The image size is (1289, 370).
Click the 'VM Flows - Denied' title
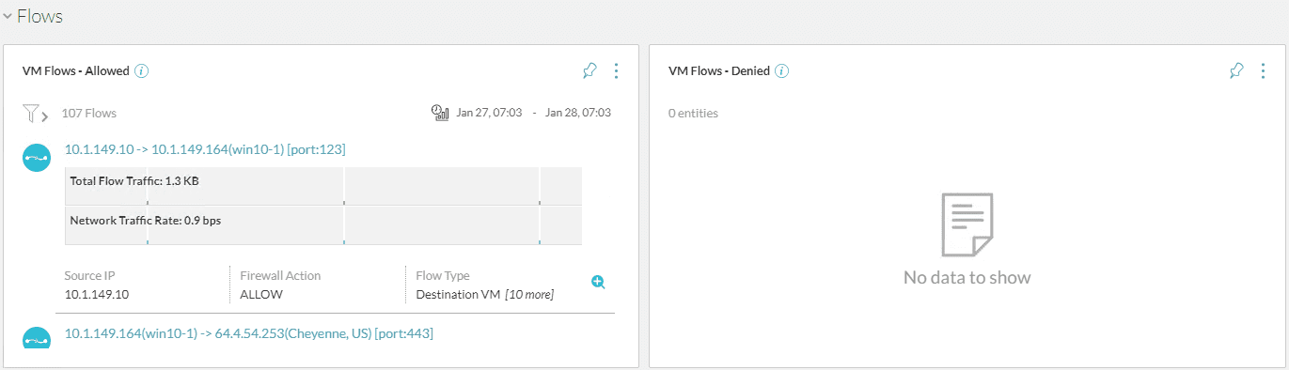(x=718, y=70)
